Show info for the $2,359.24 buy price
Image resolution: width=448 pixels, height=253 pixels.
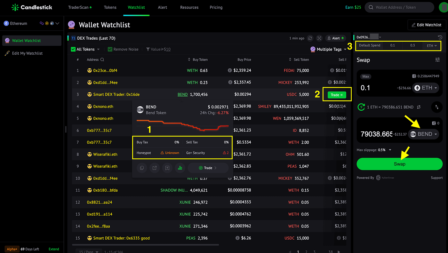coord(229,70)
